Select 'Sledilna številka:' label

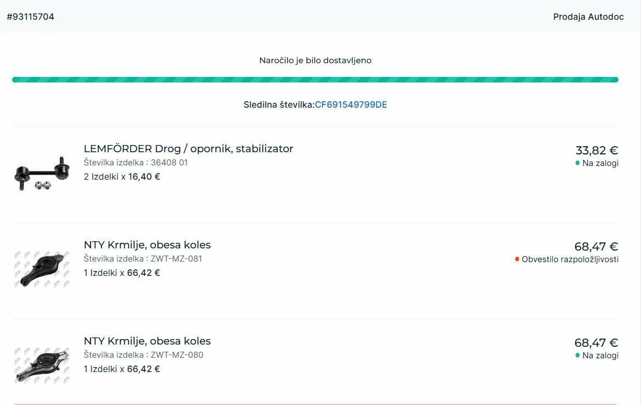[x=279, y=105]
